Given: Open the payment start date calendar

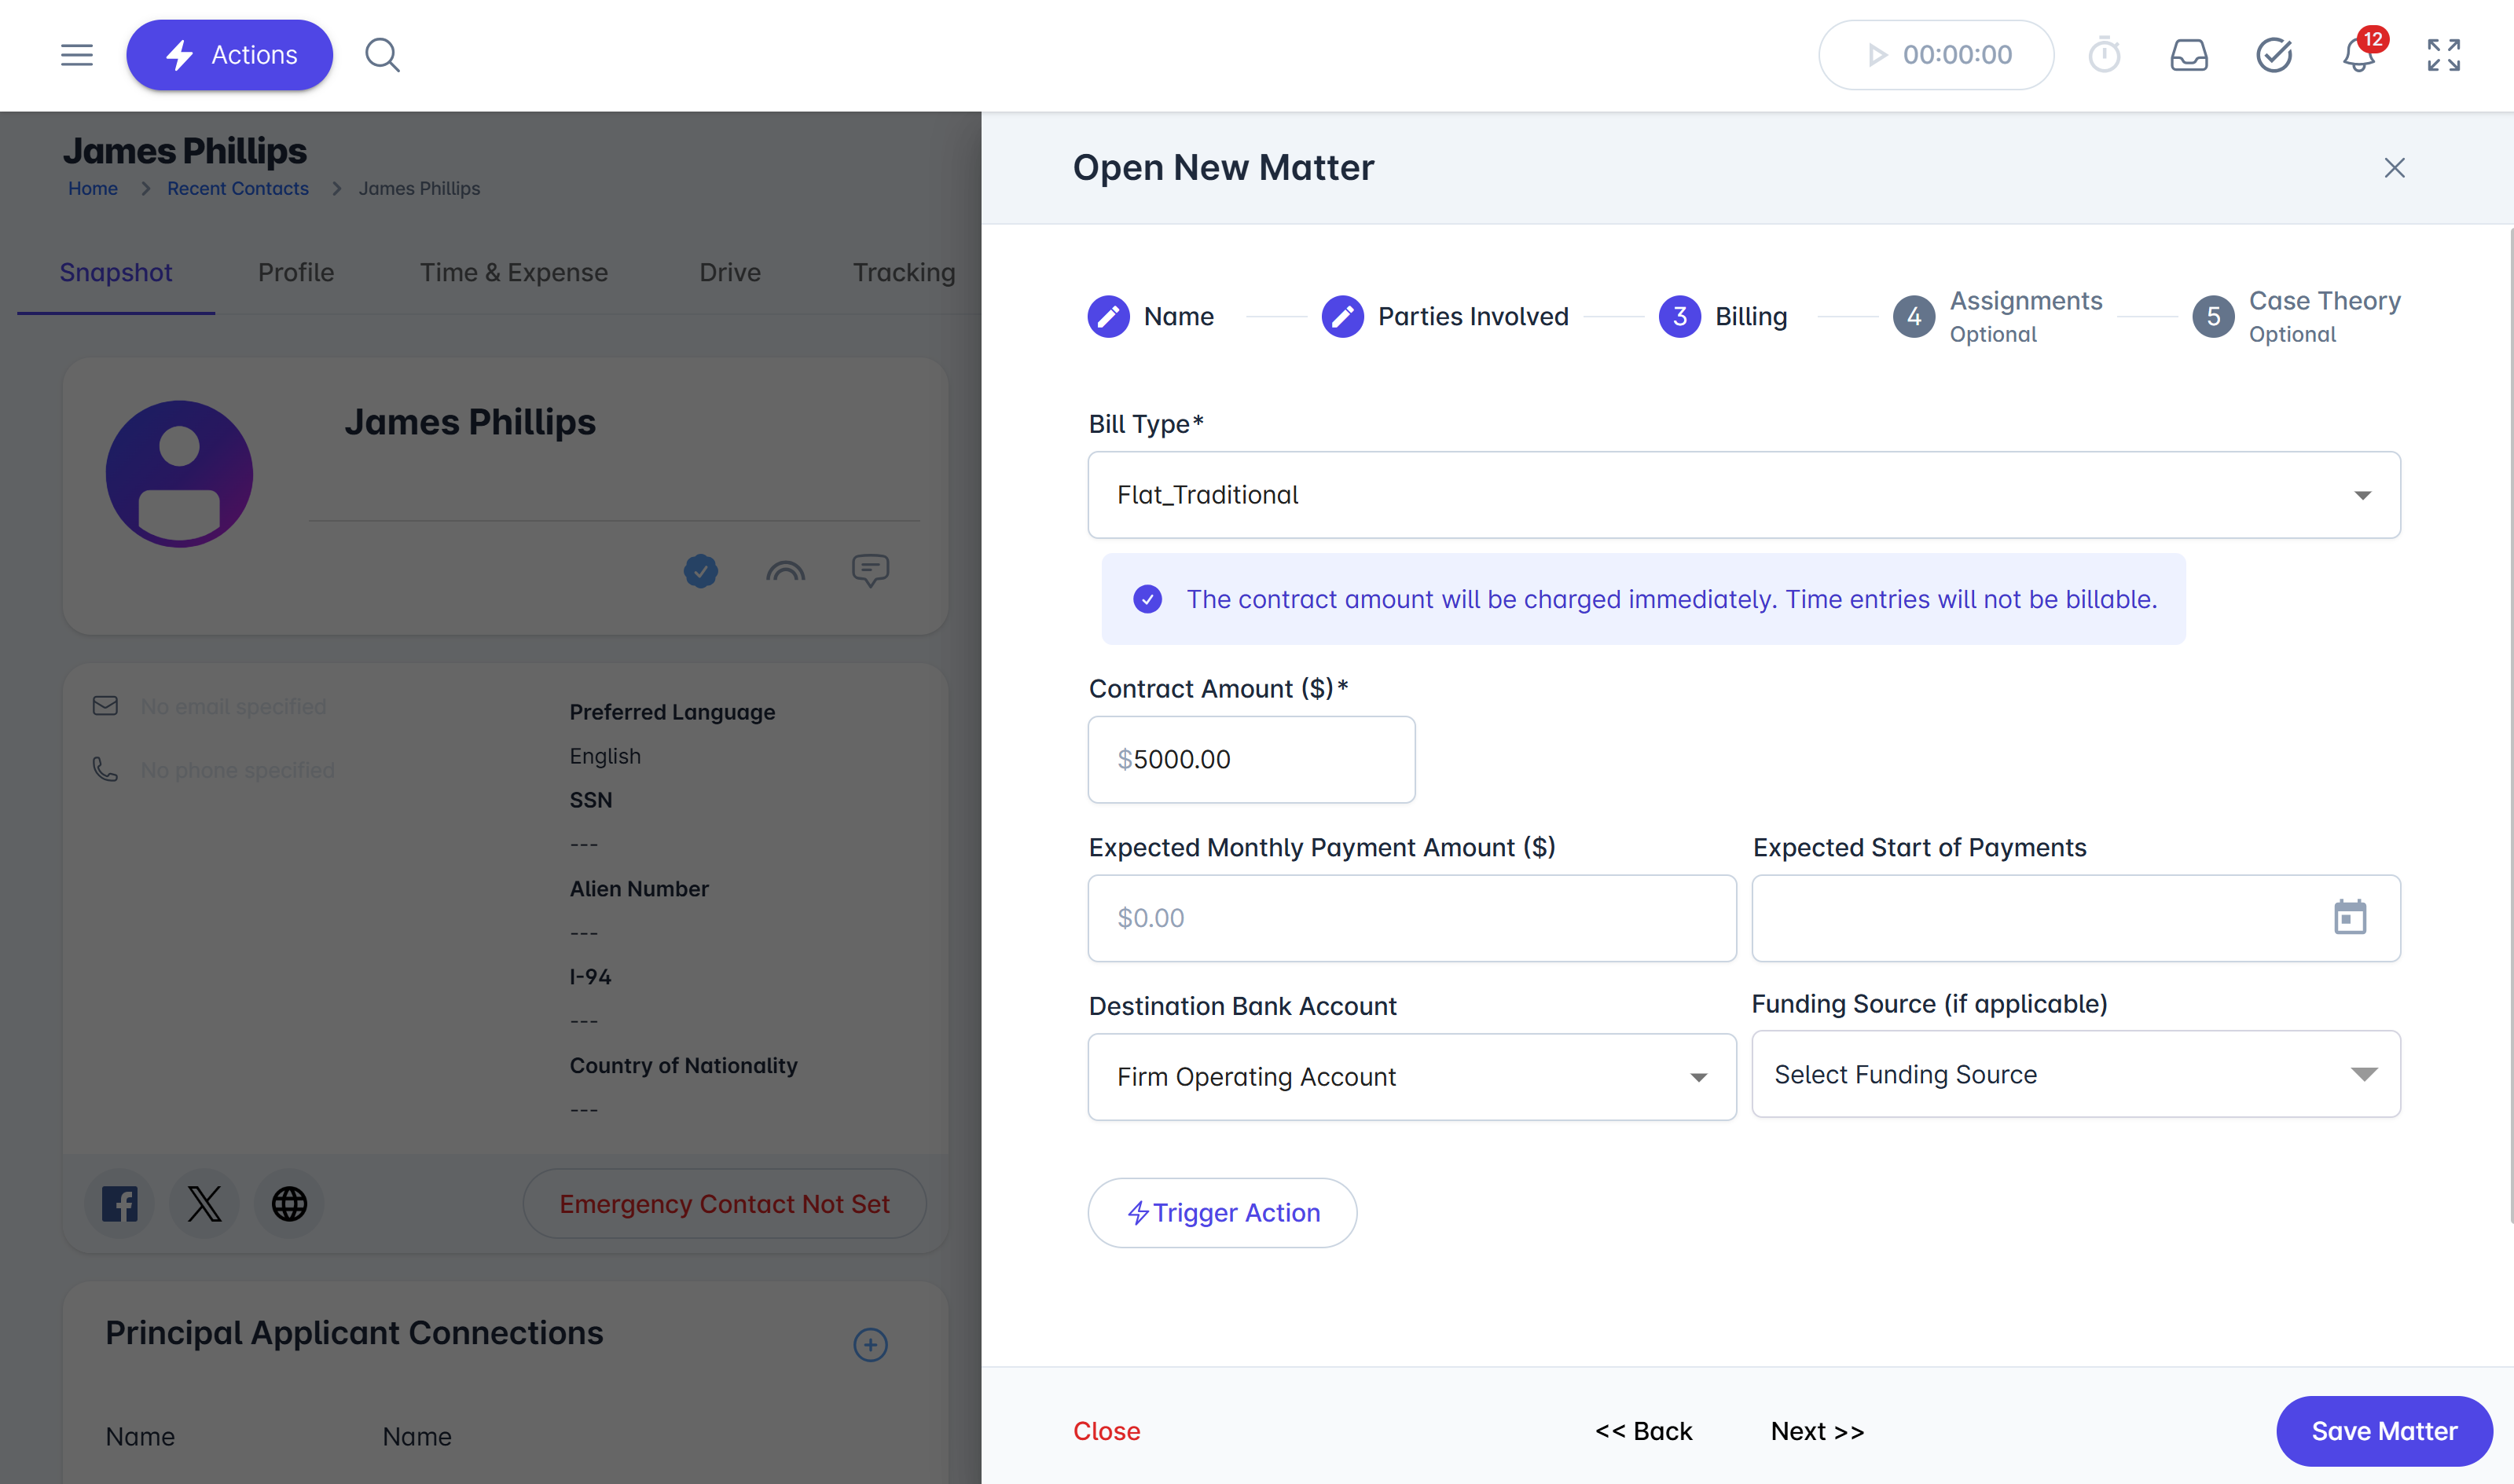Looking at the screenshot, I should pos(2350,918).
